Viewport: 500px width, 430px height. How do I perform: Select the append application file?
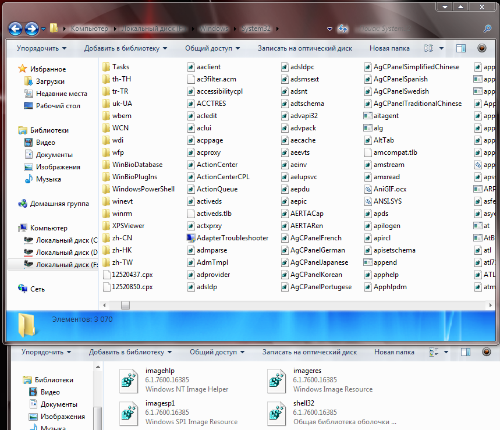click(381, 262)
